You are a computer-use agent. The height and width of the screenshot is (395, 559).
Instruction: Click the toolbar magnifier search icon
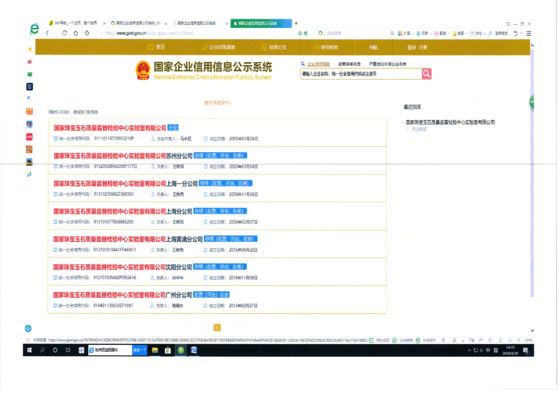[392, 33]
